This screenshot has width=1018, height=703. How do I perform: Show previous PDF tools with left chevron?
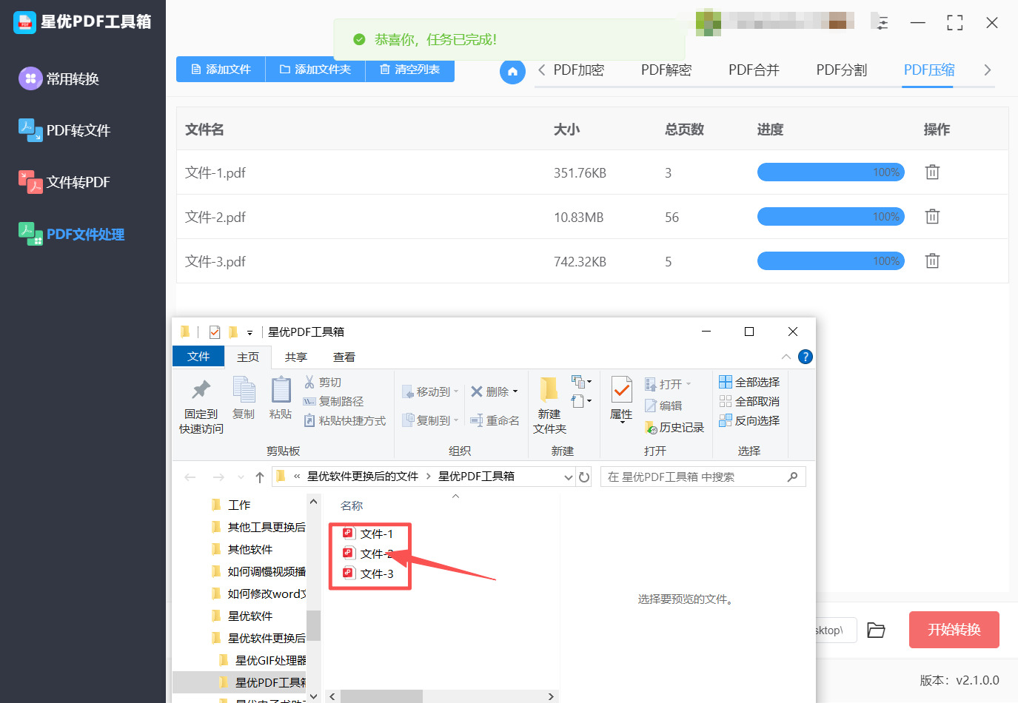tap(542, 70)
